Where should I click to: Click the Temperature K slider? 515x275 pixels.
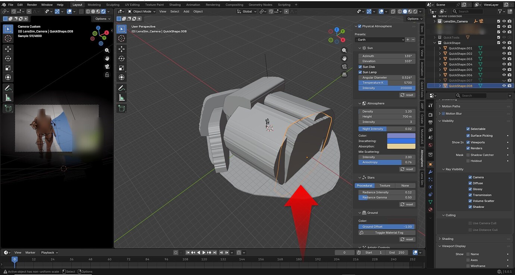point(387,83)
